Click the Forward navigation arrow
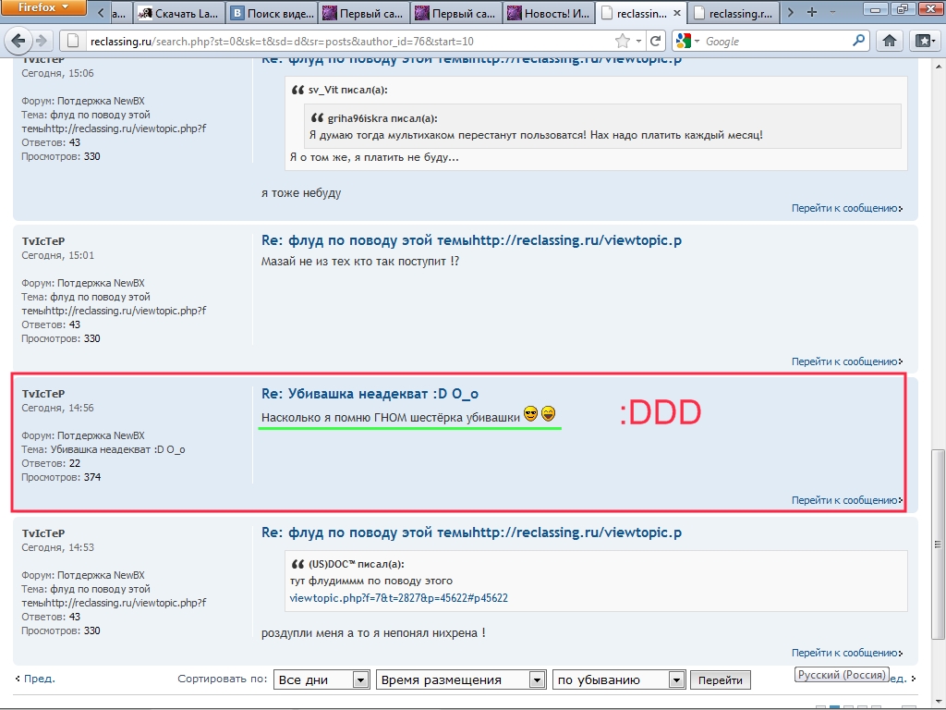This screenshot has height=710, width=946. [x=42, y=41]
